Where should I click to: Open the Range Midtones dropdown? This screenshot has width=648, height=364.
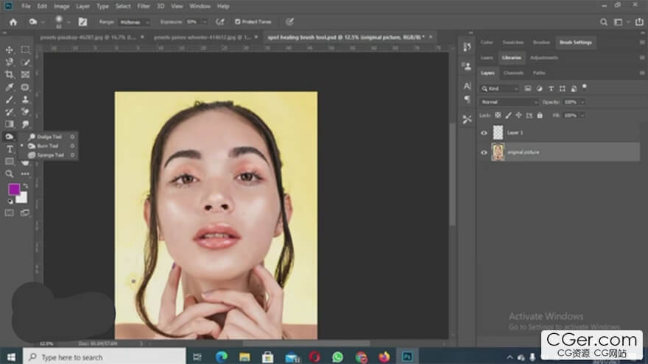(x=135, y=22)
